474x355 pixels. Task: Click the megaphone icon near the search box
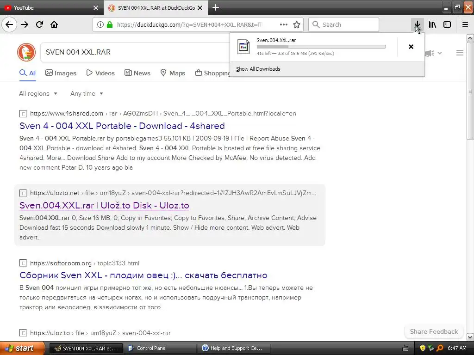coord(429,53)
